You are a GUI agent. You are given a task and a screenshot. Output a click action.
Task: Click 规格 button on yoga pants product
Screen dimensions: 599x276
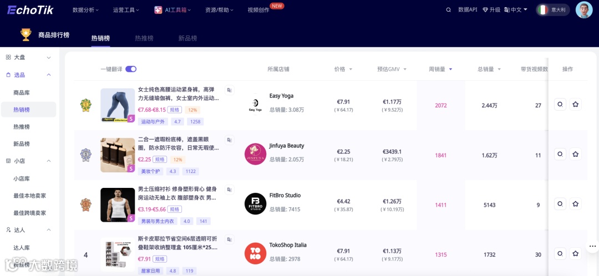[175, 110]
